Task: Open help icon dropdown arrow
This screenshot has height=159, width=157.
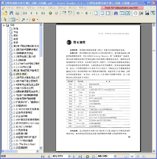Action: (37, 19)
